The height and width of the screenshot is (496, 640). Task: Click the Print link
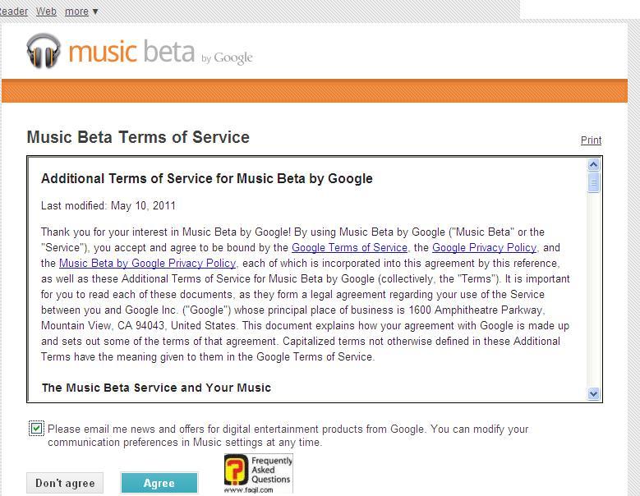tap(591, 140)
